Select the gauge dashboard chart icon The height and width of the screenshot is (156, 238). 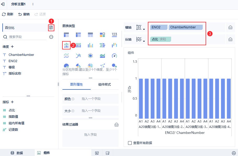pyautogui.click(x=114, y=56)
